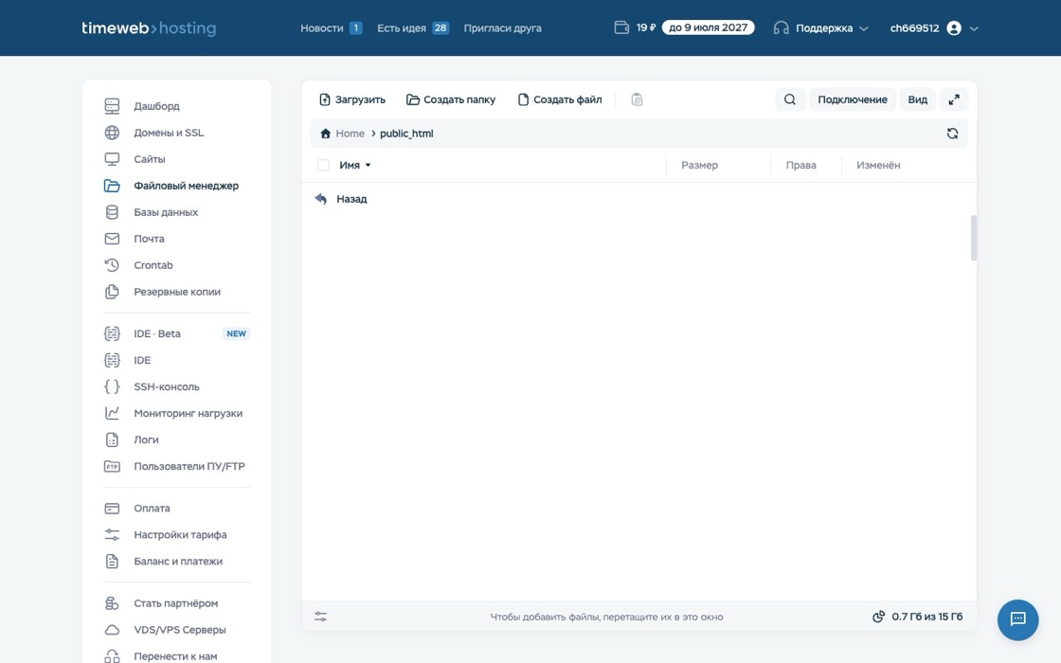Click the 0.7 Гб из 15 Гб usage indicator

click(x=918, y=617)
